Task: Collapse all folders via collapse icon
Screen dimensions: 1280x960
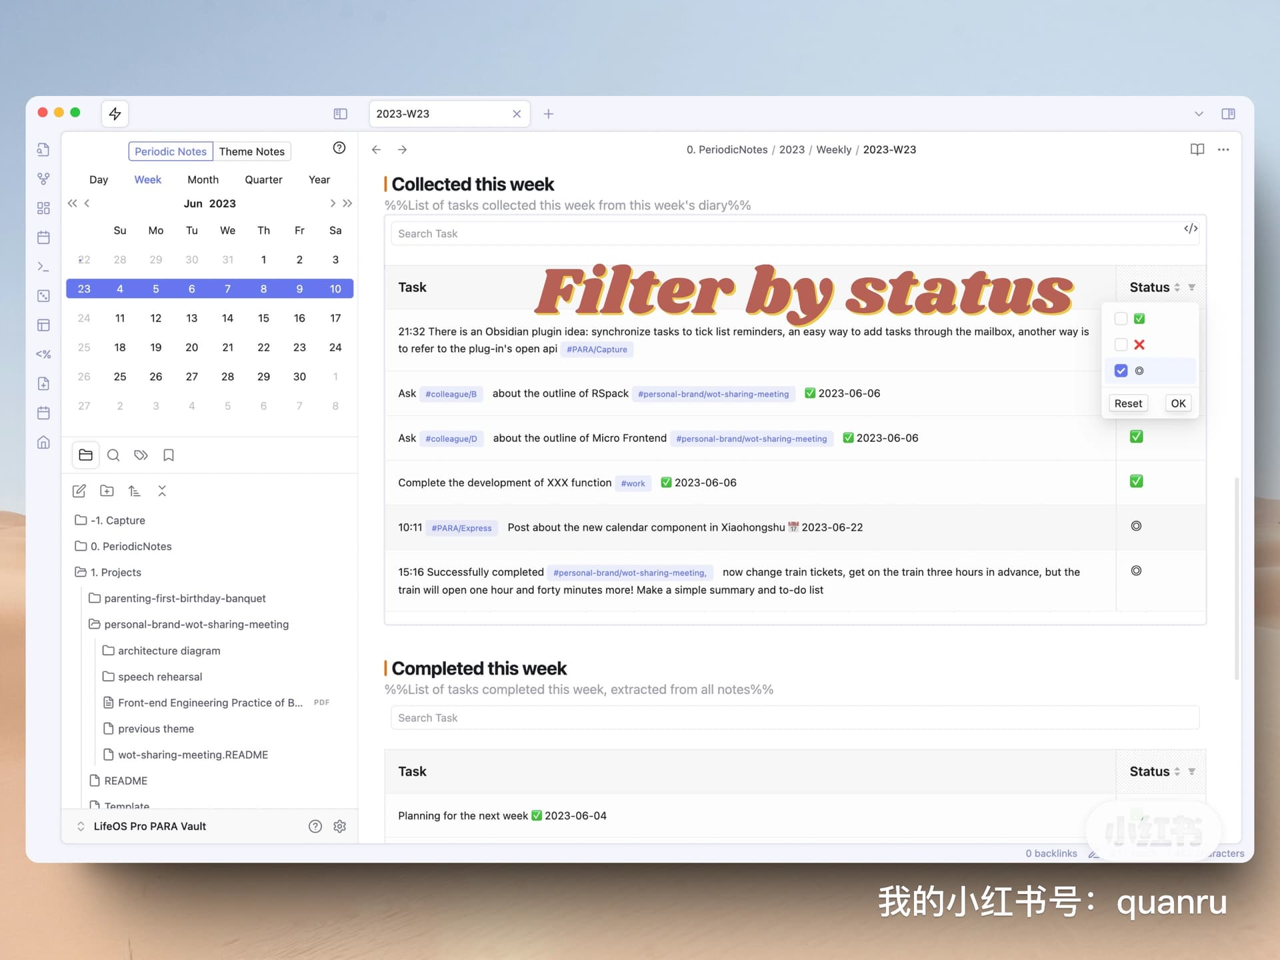Action: (162, 491)
